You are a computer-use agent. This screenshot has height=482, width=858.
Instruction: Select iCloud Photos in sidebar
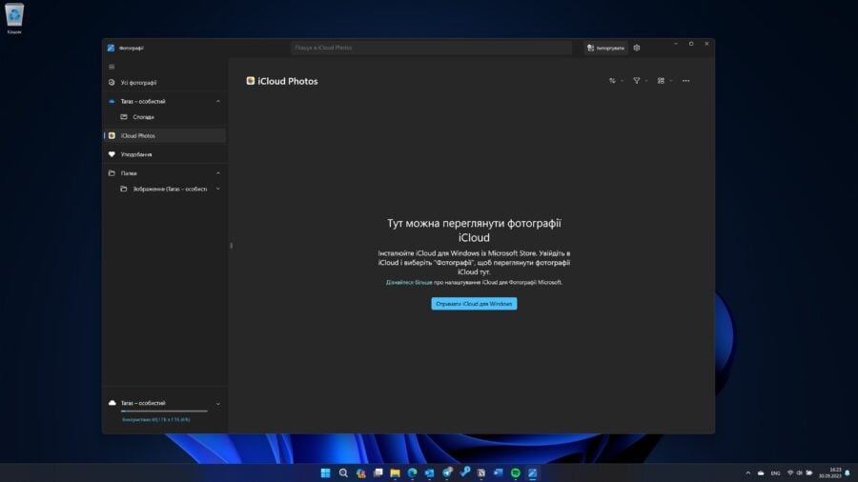point(164,135)
